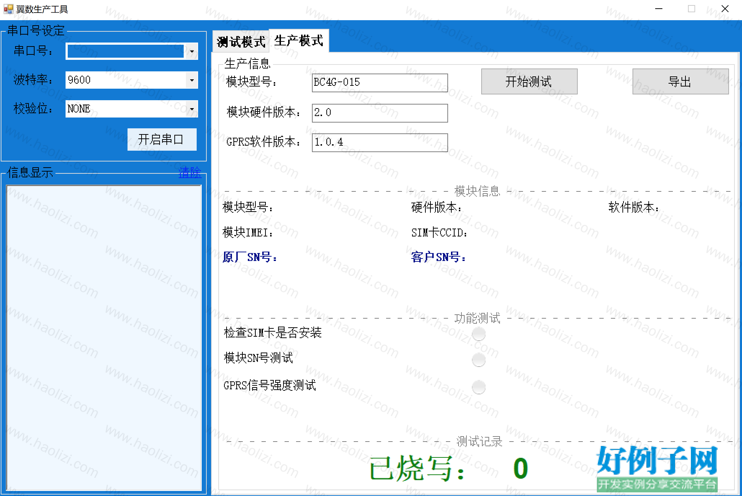Click the green burn count value 0

pos(520,468)
